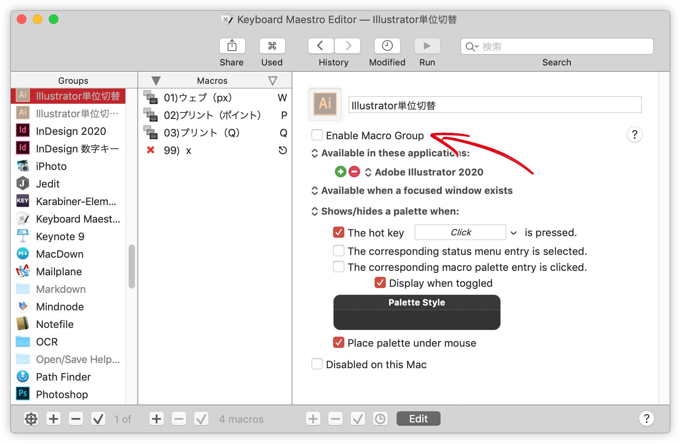Open the search options magnifier dropdown
Viewport: 681px width, 444px height.
click(x=472, y=47)
